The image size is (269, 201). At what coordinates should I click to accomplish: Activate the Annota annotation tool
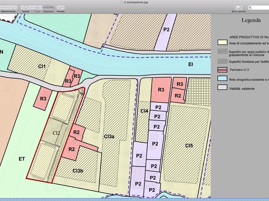click(61, 7)
